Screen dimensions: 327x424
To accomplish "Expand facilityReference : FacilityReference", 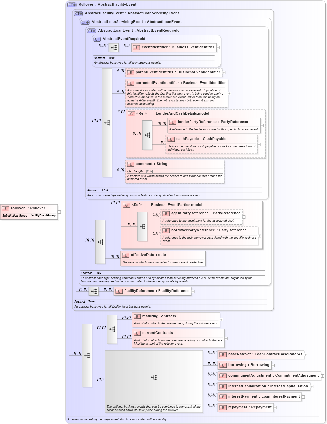I will 193,291.
